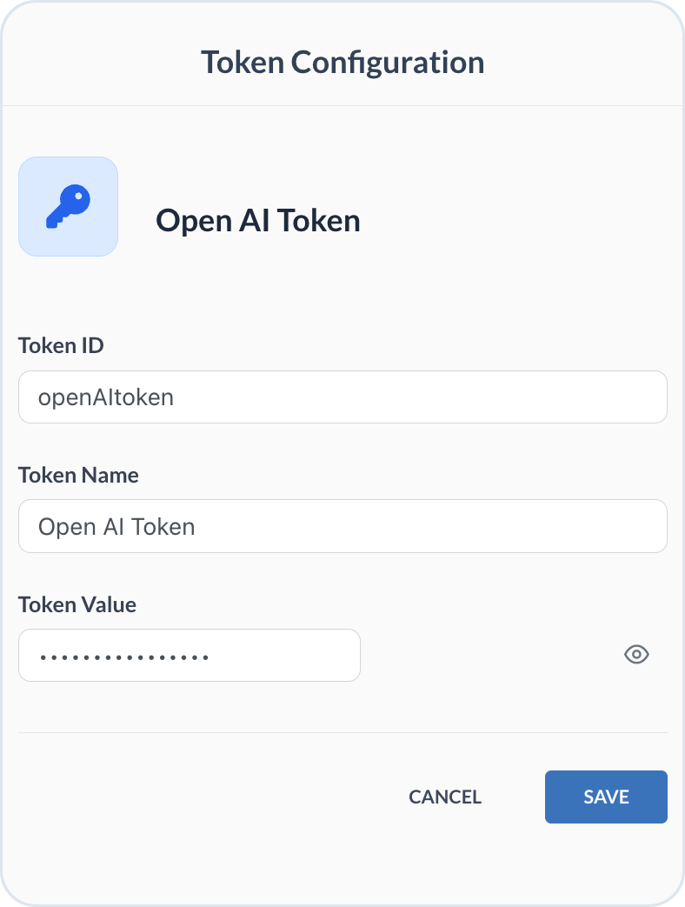Focus the Token Value password field

(x=190, y=655)
